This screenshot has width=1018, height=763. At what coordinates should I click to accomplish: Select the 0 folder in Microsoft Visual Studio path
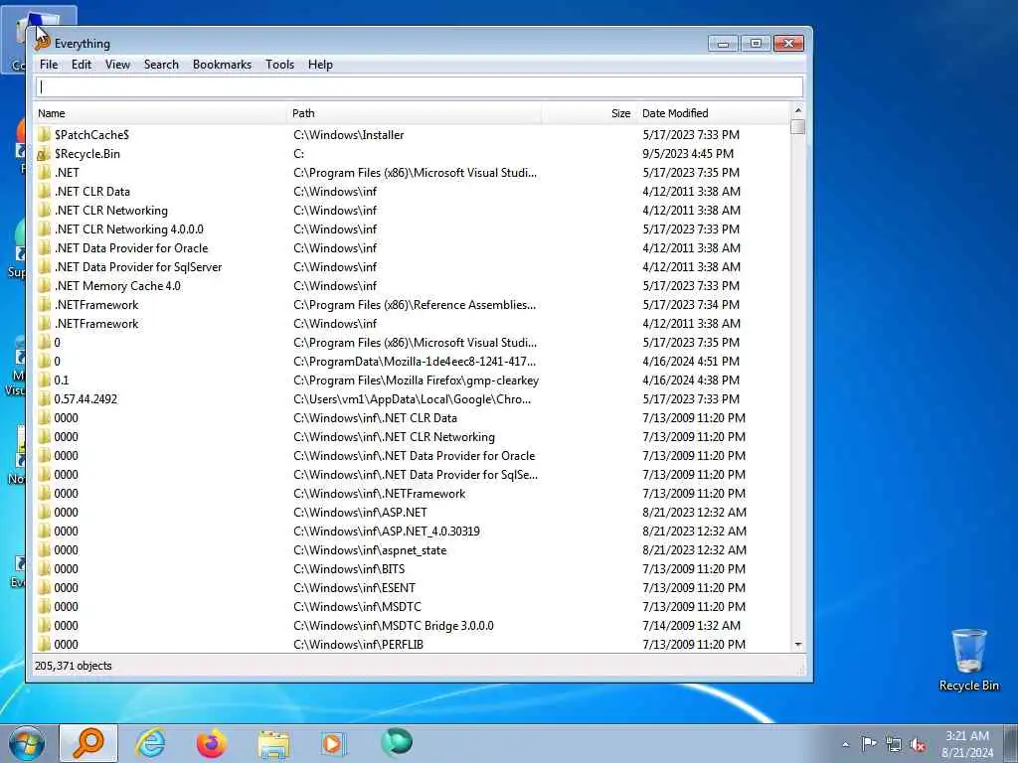pos(57,343)
